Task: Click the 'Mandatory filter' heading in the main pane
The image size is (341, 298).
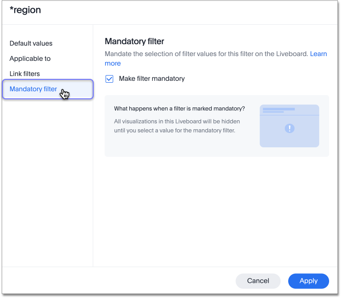Action: (x=134, y=41)
